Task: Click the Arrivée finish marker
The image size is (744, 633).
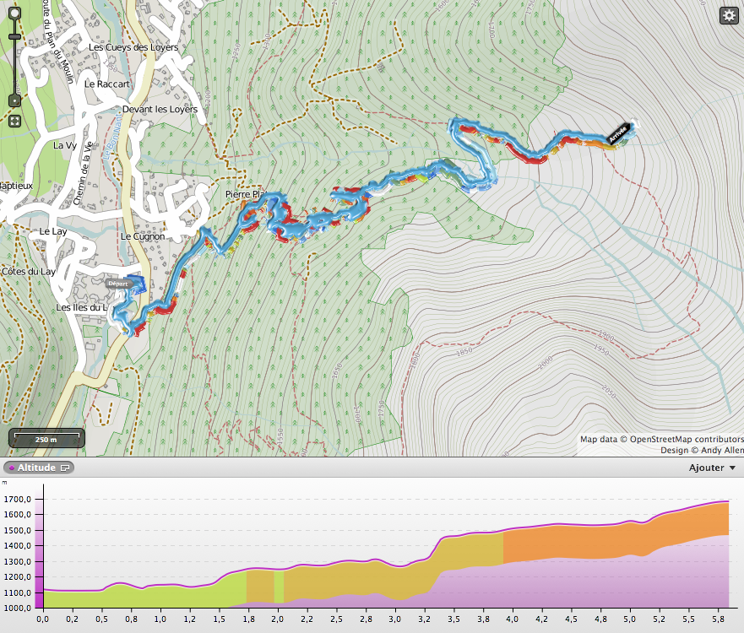Action: pos(617,133)
